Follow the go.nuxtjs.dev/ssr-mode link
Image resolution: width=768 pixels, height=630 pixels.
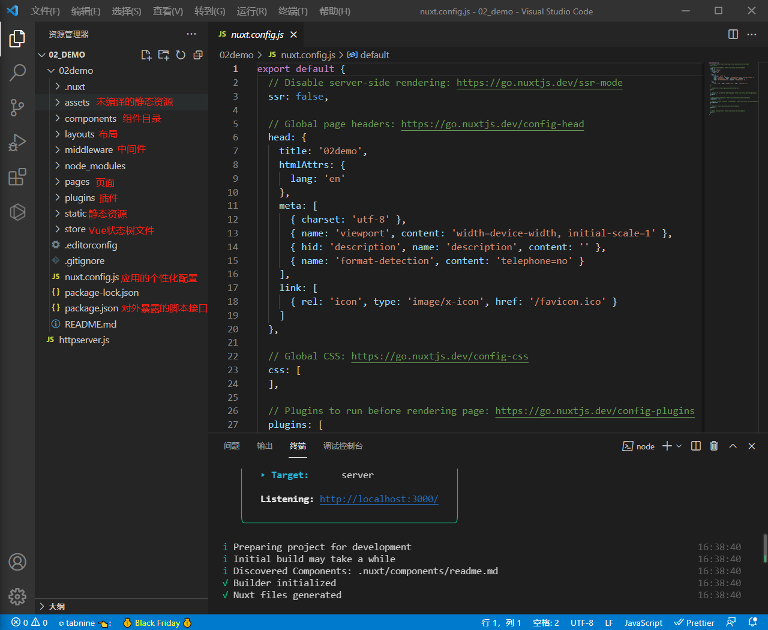[539, 83]
